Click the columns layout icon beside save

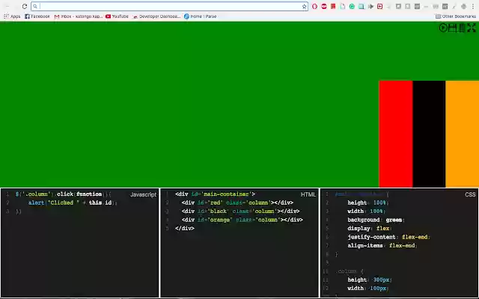(462, 28)
